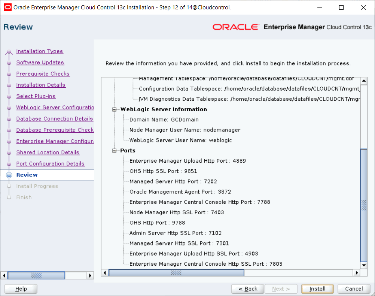Collapse the WebLogic Server Information node
Image resolution: width=375 pixels, height=296 pixels.
114,109
